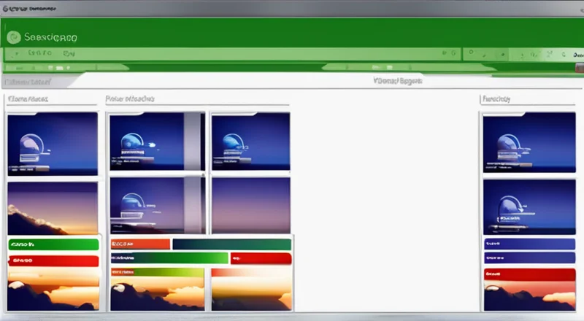Click the right column panel header
584x321 pixels.
click(496, 98)
